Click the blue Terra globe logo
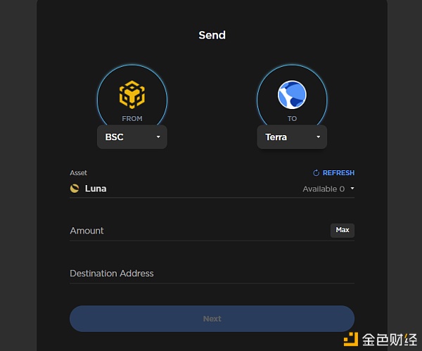Screen dimensions: 422x351 [292, 95]
